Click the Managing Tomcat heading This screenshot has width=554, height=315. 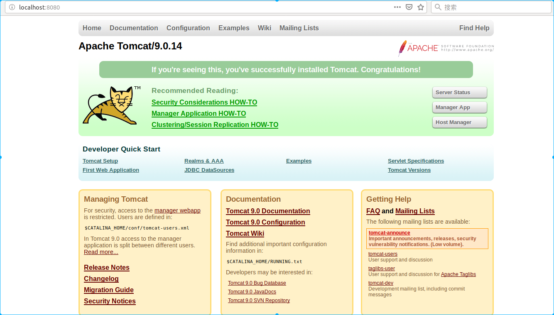(x=116, y=199)
